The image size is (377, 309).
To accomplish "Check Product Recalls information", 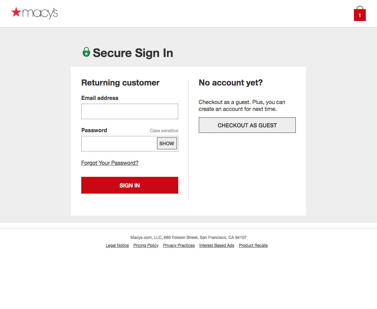I will [253, 245].
